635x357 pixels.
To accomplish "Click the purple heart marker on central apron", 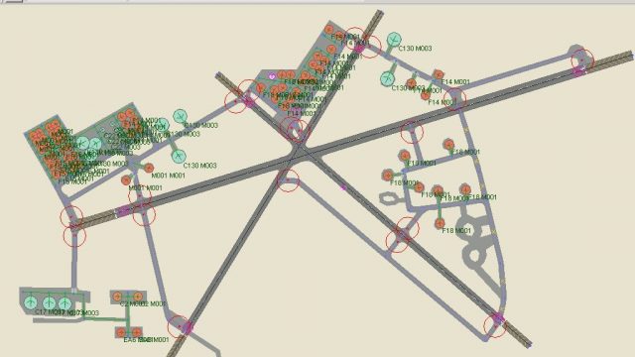I will 272,76.
